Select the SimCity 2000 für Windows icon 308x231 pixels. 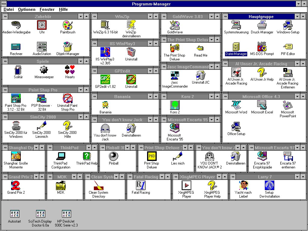16,126
